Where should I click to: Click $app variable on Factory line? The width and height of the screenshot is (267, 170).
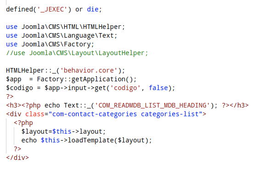[x=14, y=79]
